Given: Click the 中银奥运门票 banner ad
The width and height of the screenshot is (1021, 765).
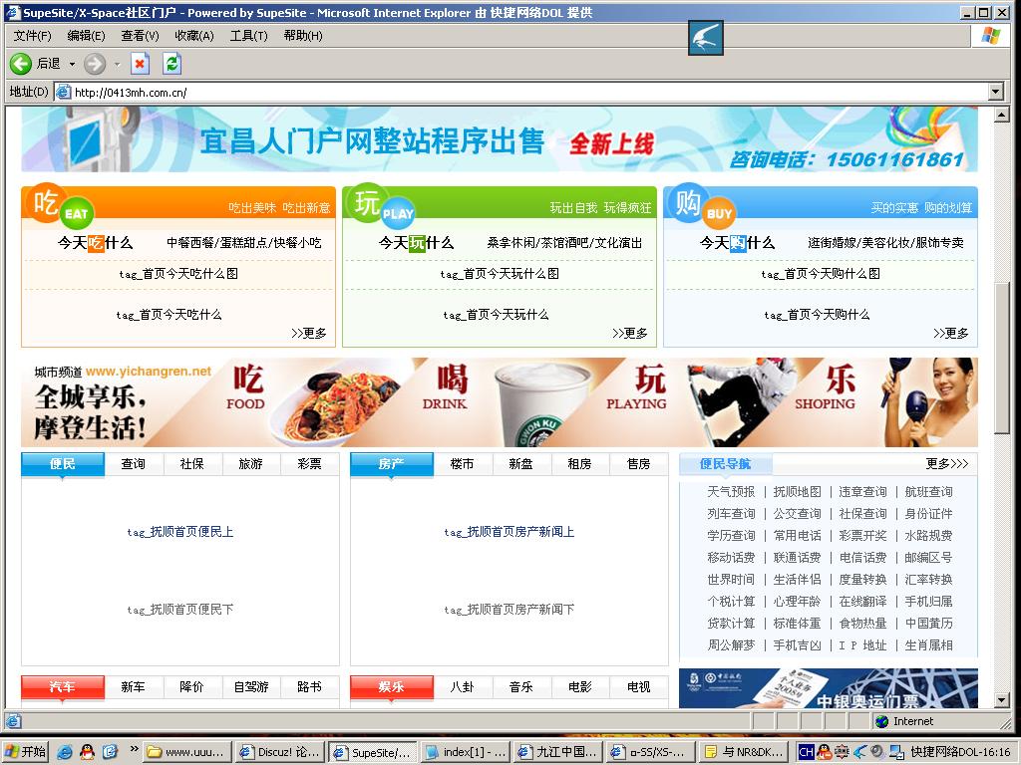Looking at the screenshot, I should coord(829,688).
